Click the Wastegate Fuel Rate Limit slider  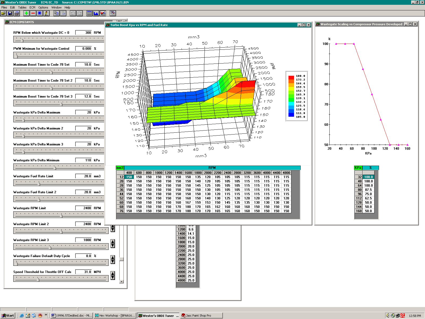(x=59, y=183)
